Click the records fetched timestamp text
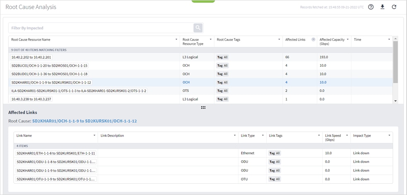The image size is (407, 195). tap(332, 7)
